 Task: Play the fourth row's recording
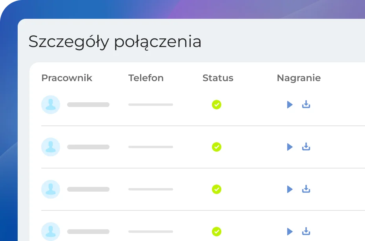coord(290,232)
